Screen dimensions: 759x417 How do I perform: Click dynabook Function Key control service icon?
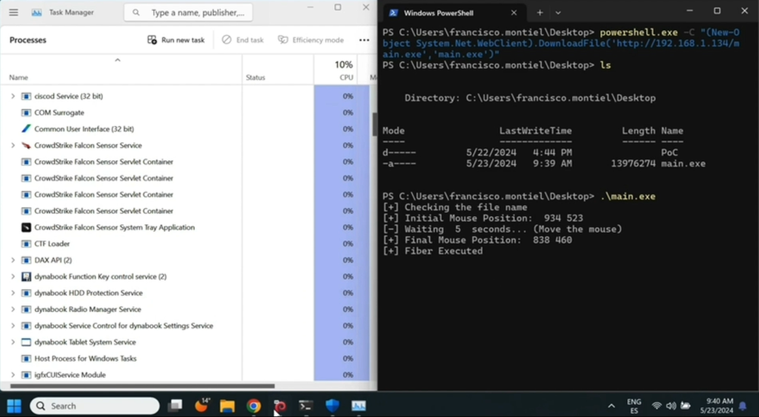[26, 277]
